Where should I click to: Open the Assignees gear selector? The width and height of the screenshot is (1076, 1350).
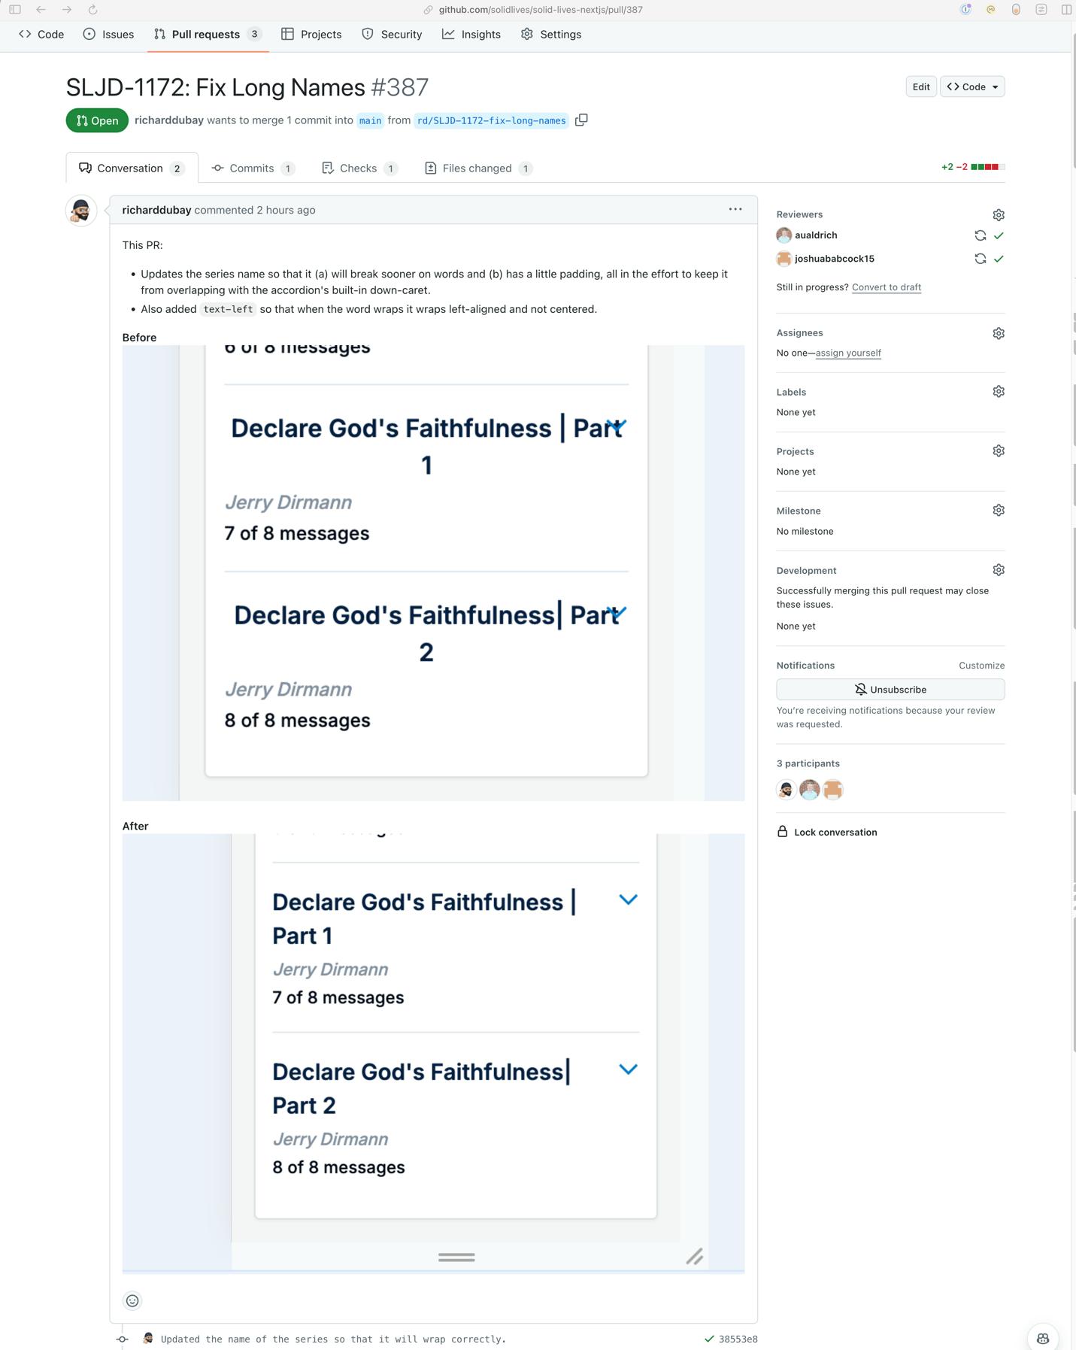pos(998,333)
